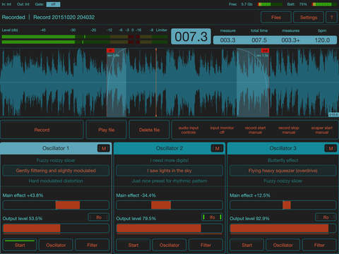
Task: Click the orange playhead line on waveform
Action: [156, 83]
